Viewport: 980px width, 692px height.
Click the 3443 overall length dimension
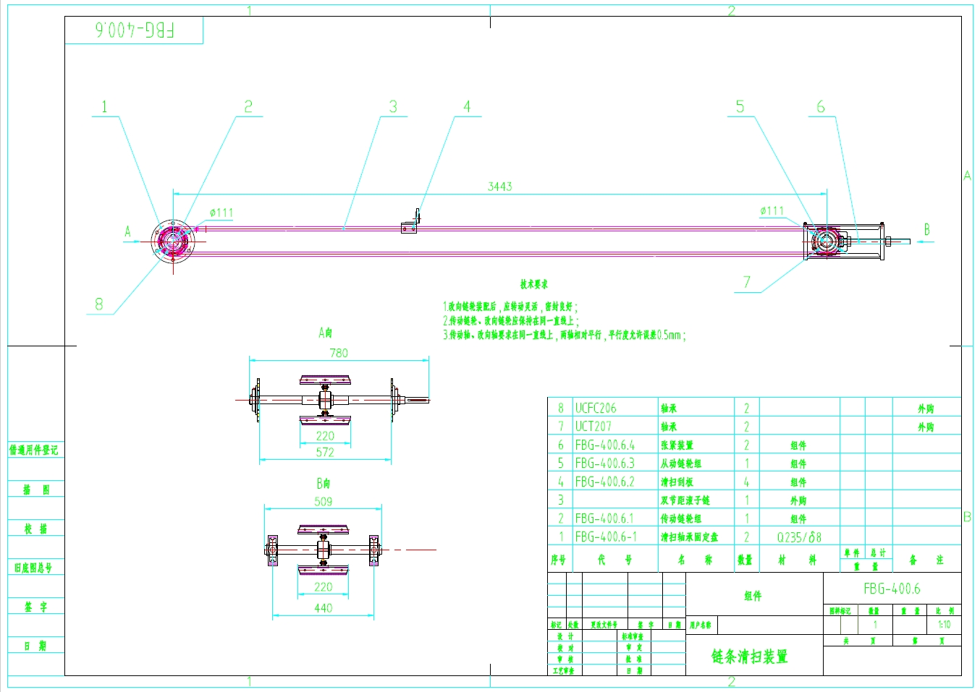(x=499, y=187)
